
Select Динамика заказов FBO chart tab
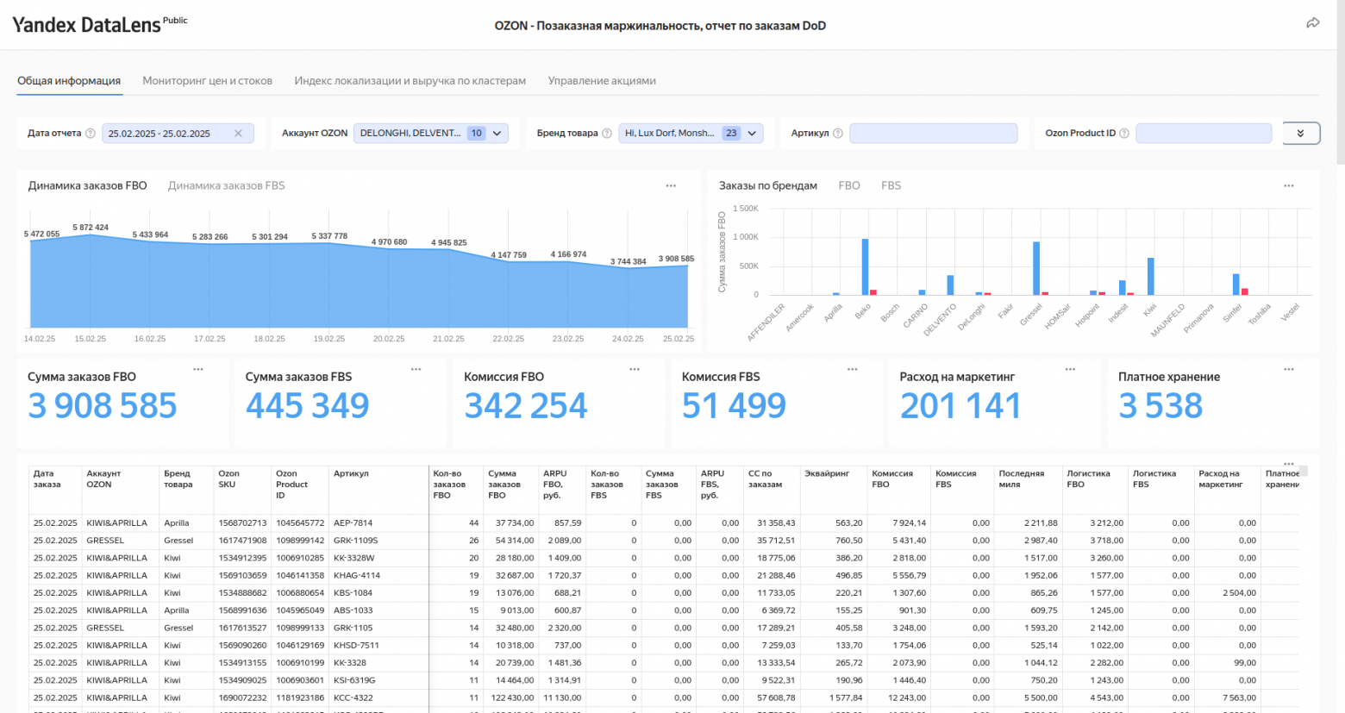pos(87,185)
